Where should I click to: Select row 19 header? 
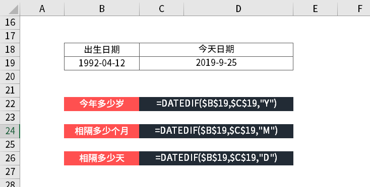pos(10,63)
